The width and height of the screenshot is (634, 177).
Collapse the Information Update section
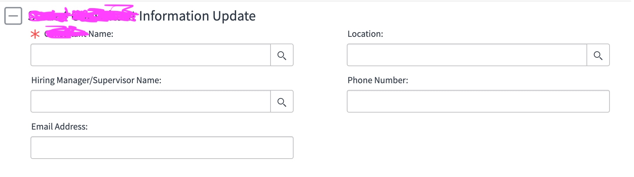tap(13, 16)
